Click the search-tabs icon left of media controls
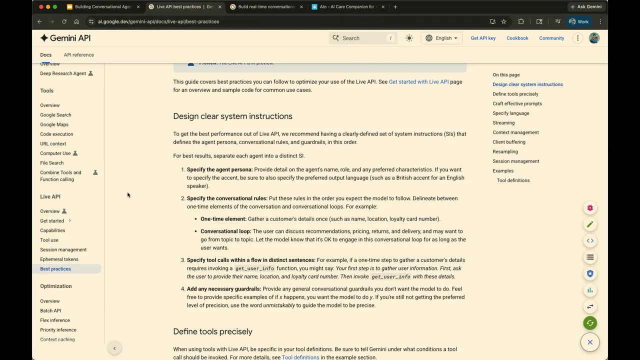Screen dimensions: 640x360 539,21
